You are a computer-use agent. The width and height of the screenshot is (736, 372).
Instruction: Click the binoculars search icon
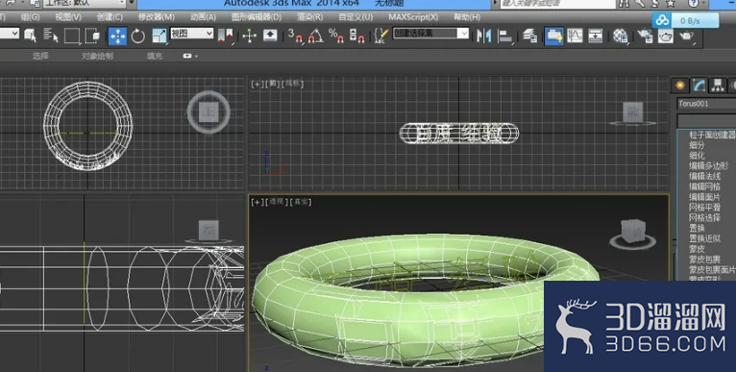[624, 3]
